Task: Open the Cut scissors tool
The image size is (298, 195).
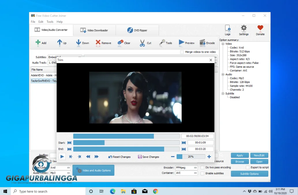Action: pos(142,43)
